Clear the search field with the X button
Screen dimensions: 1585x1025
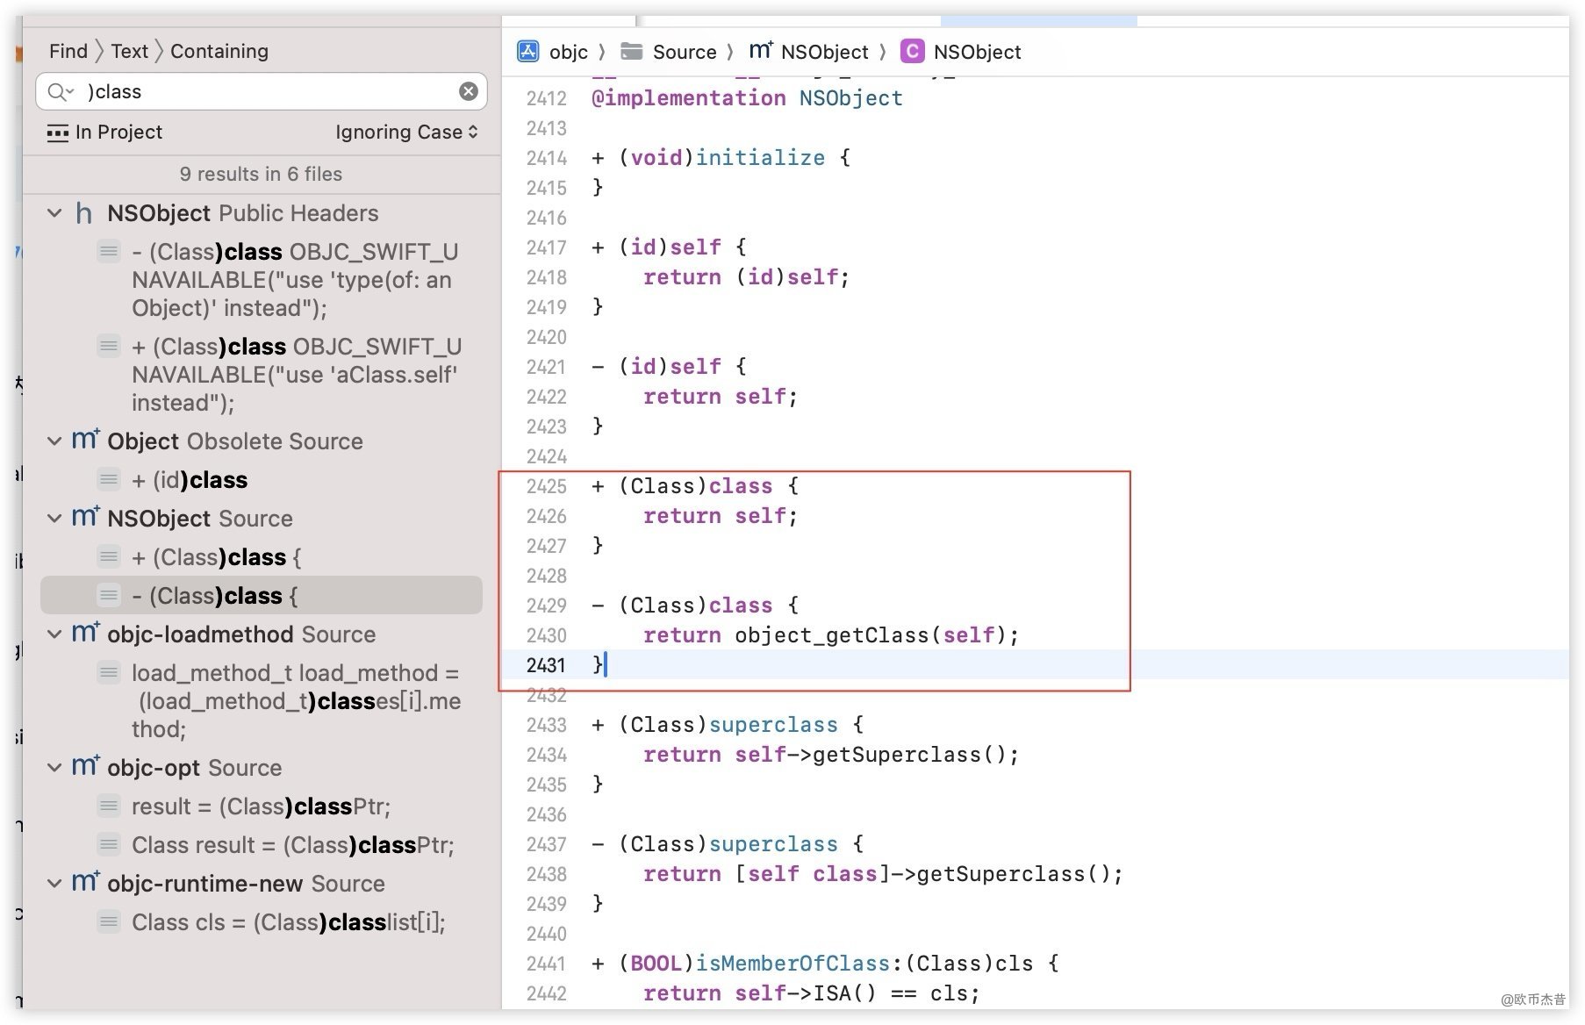click(x=469, y=91)
